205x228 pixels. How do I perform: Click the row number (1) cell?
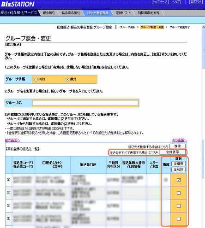[9, 180]
